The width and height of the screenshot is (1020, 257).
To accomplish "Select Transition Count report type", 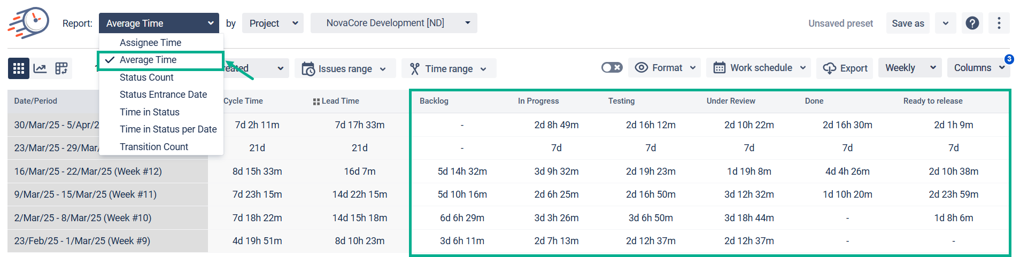I will point(154,147).
